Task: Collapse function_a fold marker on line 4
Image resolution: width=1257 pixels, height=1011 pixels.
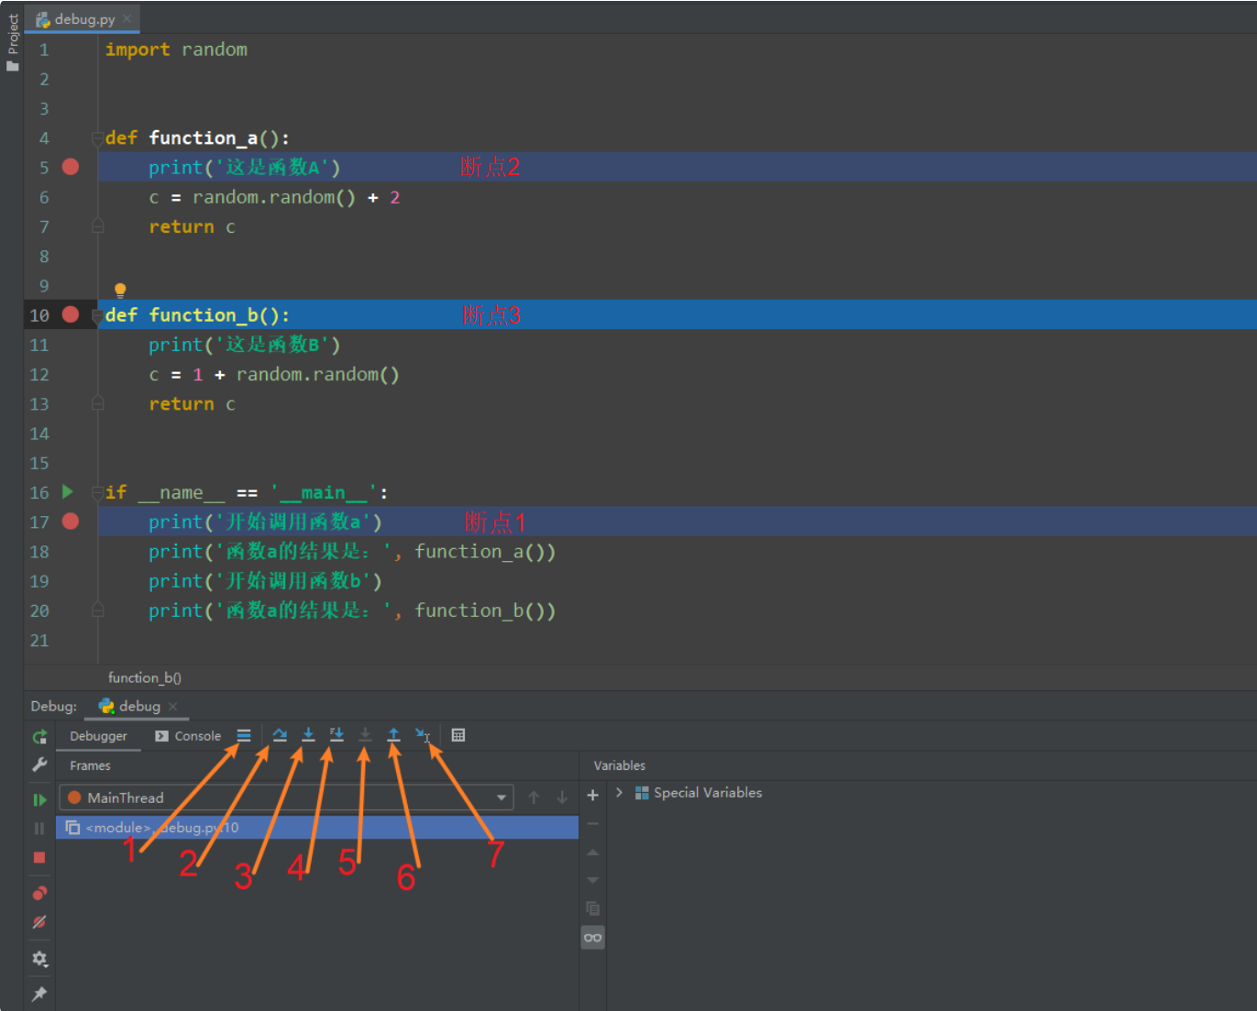Action: (97, 138)
